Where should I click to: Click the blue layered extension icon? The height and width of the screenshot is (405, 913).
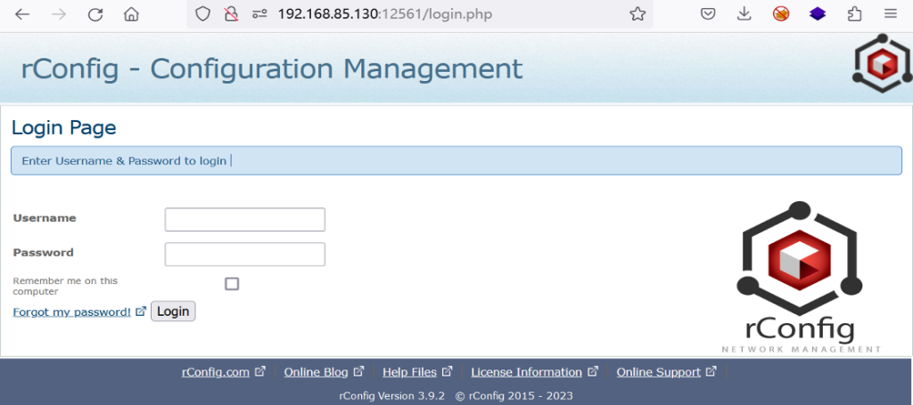tap(818, 14)
